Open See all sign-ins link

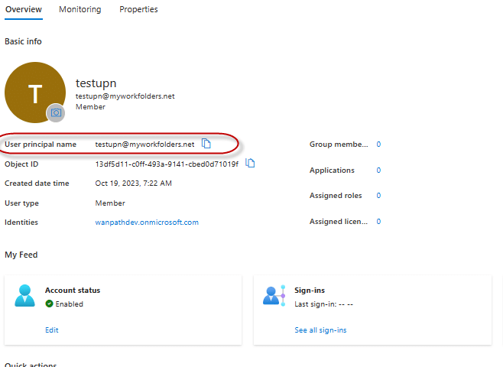[320, 330]
